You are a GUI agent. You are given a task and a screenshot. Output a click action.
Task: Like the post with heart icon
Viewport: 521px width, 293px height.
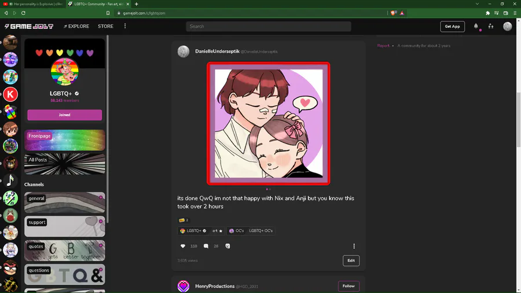(x=183, y=246)
